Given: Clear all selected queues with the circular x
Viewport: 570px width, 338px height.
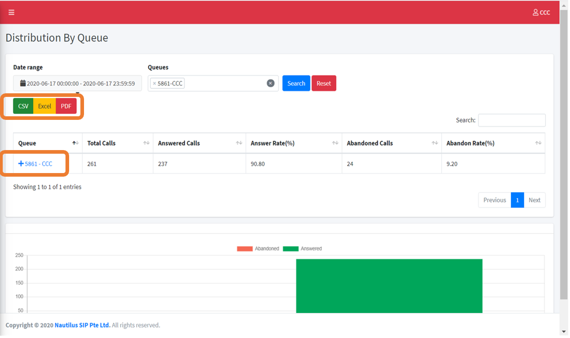Looking at the screenshot, I should point(271,83).
